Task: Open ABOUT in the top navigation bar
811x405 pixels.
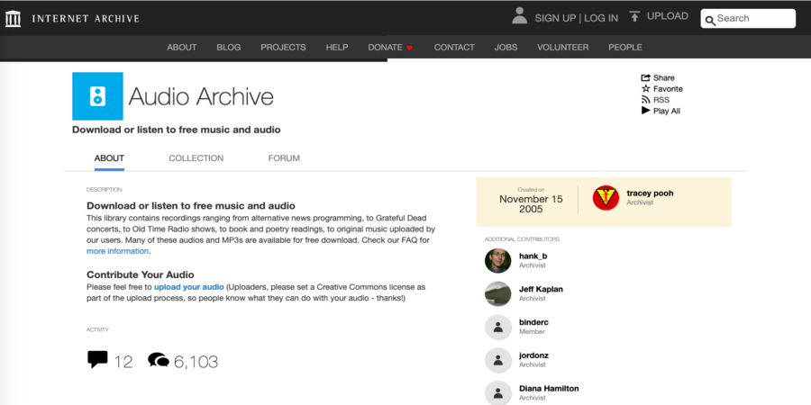Action: pos(181,48)
